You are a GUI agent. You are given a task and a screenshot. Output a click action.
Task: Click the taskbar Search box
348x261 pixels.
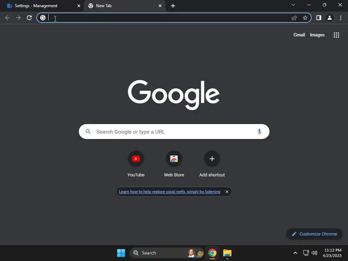click(167, 253)
